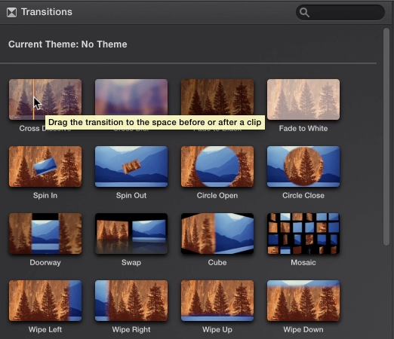The height and width of the screenshot is (339, 394).
Task: Select the Circle Open transition thumbnail
Action: click(217, 166)
